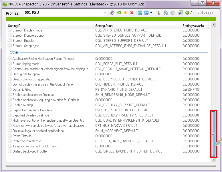Select Exported Overlay pixel types setting
Image resolution: width=222 pixels, height=172 pixels.
tap(108, 115)
